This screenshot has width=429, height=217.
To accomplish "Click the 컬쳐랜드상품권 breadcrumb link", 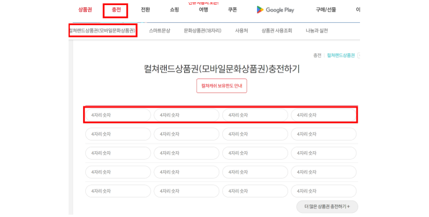I will (x=340, y=56).
